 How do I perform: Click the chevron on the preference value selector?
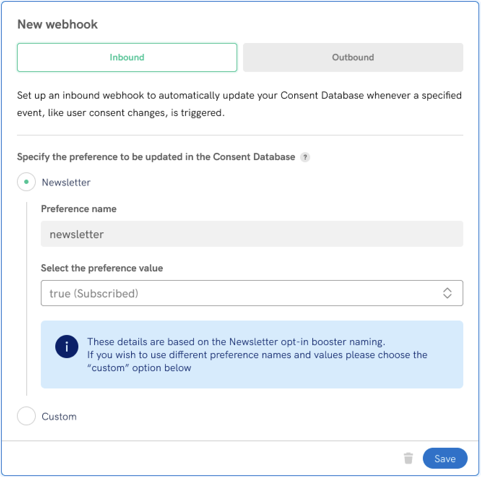click(x=448, y=293)
